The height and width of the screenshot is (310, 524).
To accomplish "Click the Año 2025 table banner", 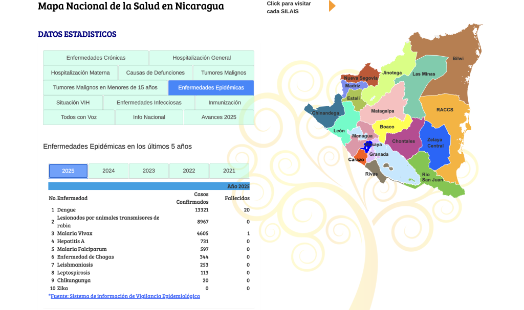I will coord(149,186).
